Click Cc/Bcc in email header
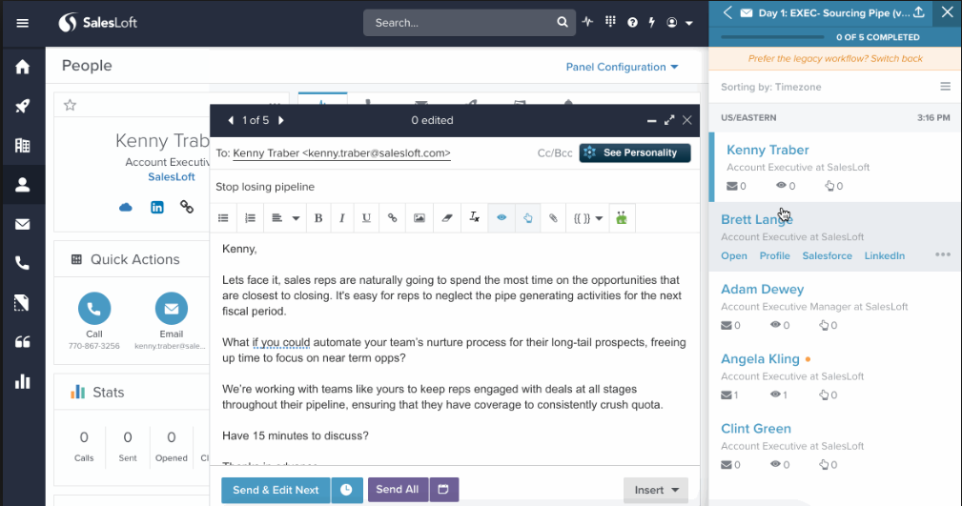This screenshot has height=506, width=962. coord(555,152)
